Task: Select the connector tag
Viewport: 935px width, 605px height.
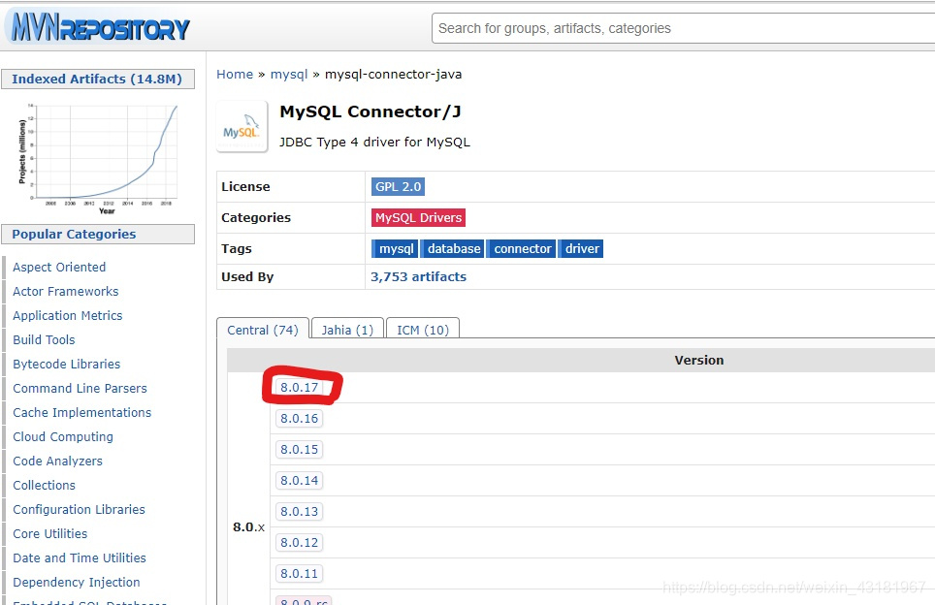Action: (x=523, y=248)
